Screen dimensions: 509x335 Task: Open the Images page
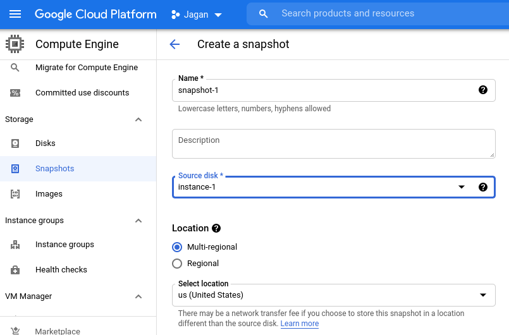click(x=78, y=194)
